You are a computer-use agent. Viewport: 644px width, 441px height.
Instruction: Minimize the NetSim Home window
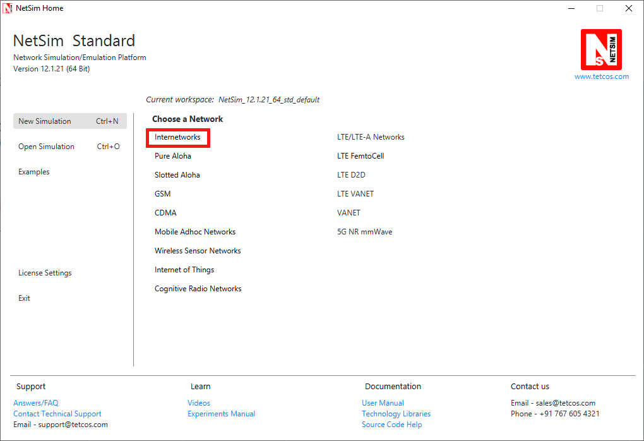click(571, 8)
